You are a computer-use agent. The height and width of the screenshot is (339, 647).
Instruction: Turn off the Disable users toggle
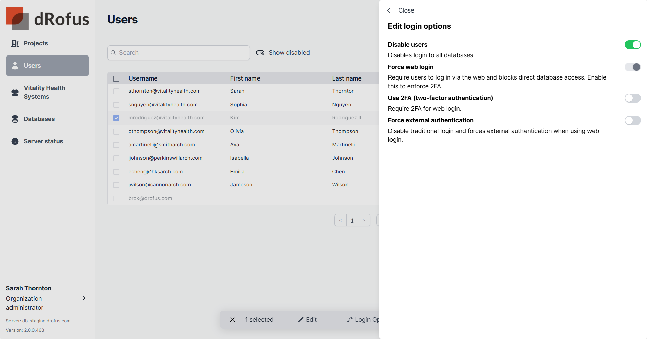tap(632, 45)
